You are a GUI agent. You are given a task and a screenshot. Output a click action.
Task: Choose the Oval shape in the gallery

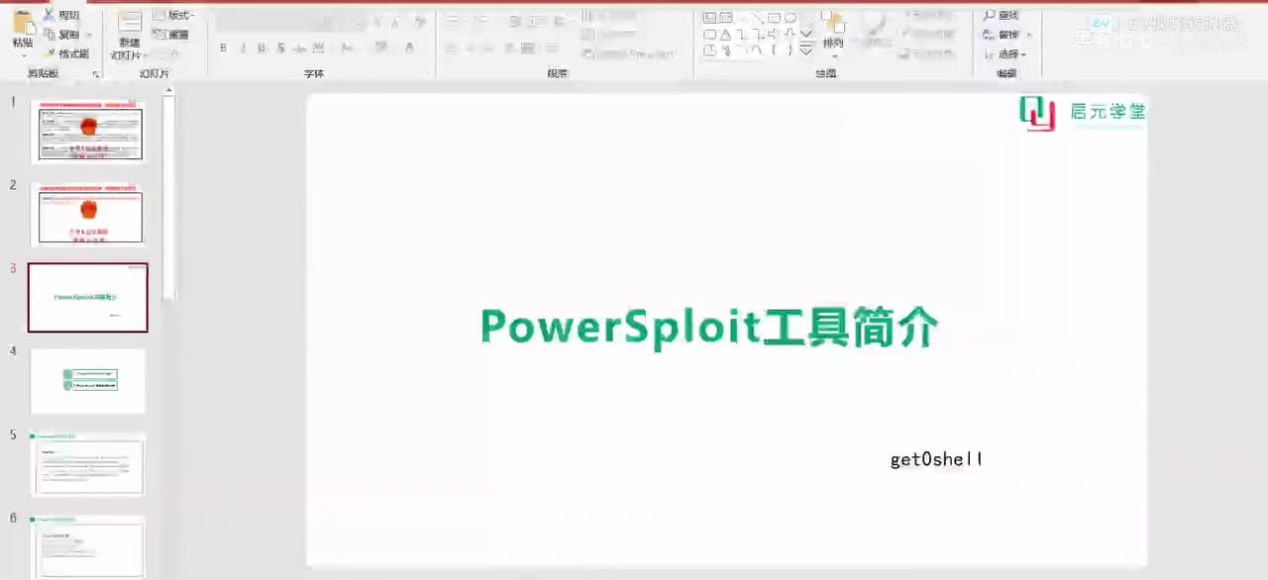(791, 17)
